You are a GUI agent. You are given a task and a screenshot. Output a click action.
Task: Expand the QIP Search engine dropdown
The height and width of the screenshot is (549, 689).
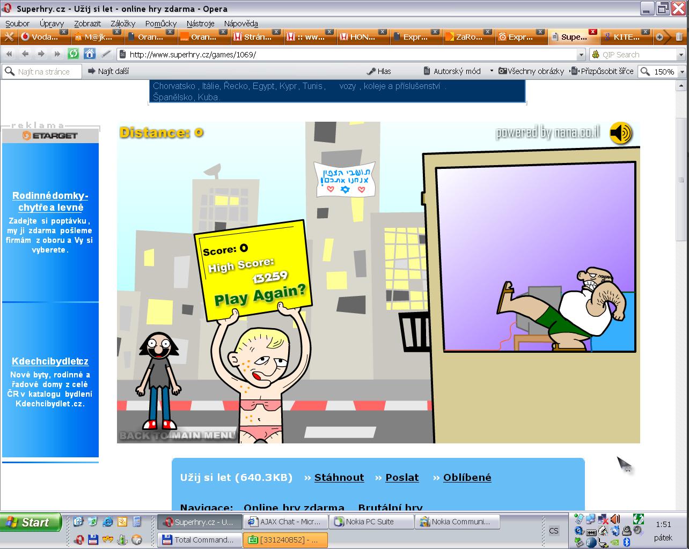tap(681, 55)
